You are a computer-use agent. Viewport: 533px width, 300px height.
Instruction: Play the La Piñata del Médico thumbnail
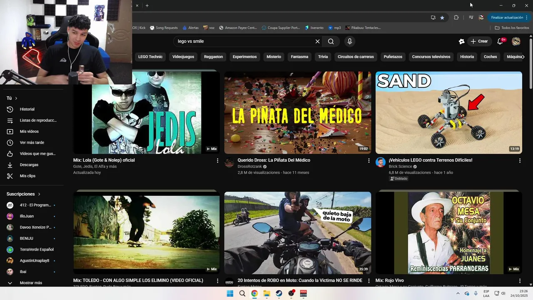pos(297,112)
